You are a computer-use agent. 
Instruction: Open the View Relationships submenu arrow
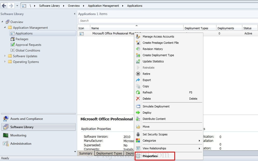click(x=199, y=149)
